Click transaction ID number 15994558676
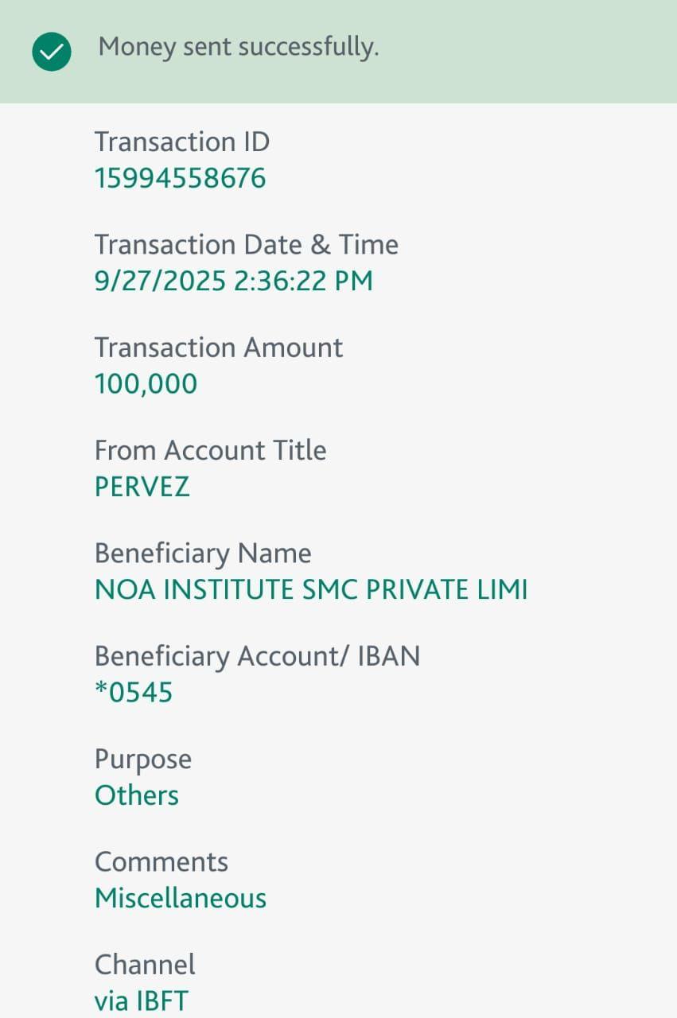The image size is (677, 1018). coord(180,178)
